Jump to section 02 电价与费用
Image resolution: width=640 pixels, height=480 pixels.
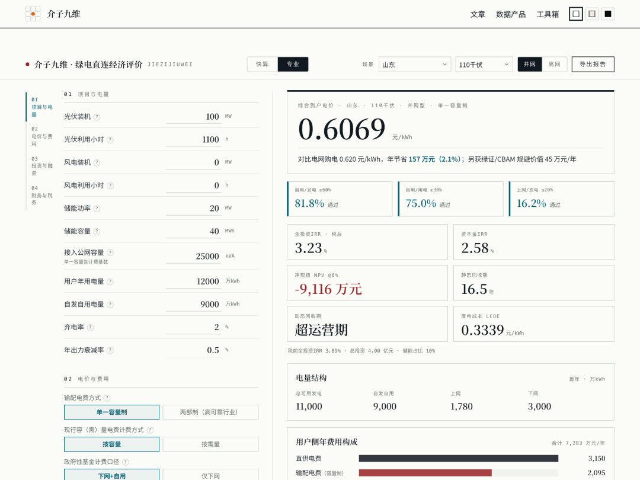coord(42,136)
